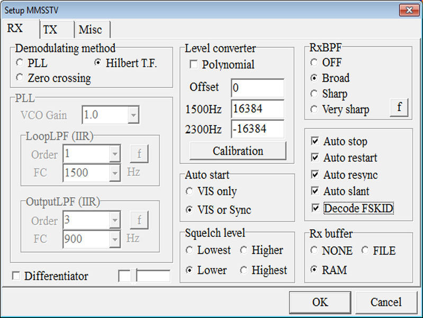The width and height of the screenshot is (423, 318).
Task: Click the Offset input field
Action: (x=257, y=88)
